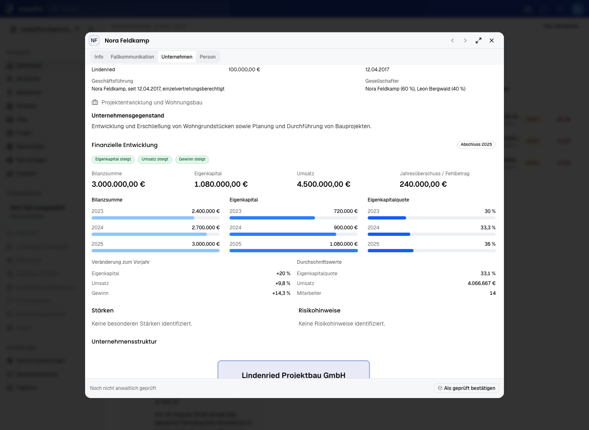Screen dimensions: 589x430
Task: Click the average Eigenkapitalquote value 33,1 %
Action: coord(488,274)
